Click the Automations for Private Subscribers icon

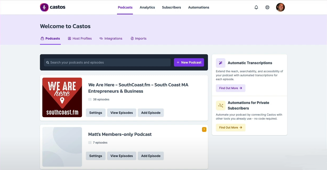tap(221, 105)
